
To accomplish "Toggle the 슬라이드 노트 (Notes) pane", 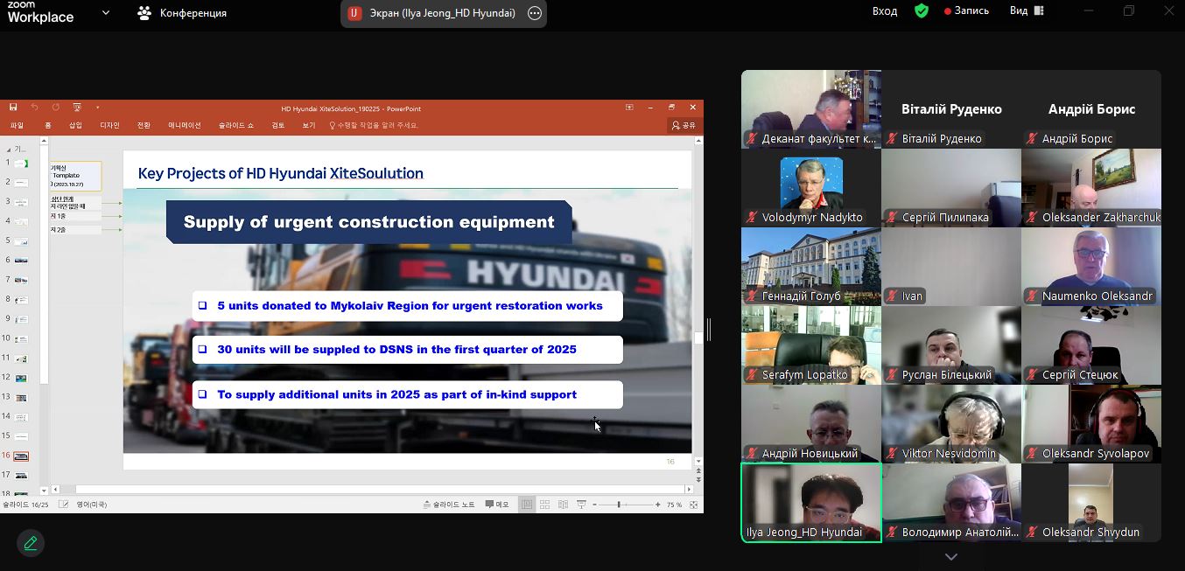I will pos(449,505).
